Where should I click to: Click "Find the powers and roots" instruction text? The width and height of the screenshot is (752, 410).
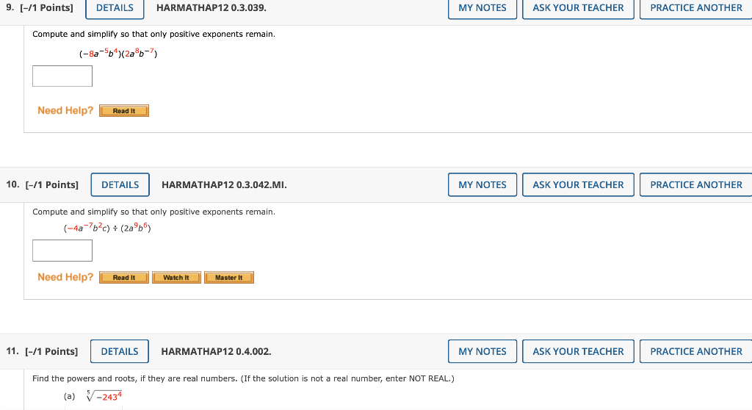(x=243, y=378)
